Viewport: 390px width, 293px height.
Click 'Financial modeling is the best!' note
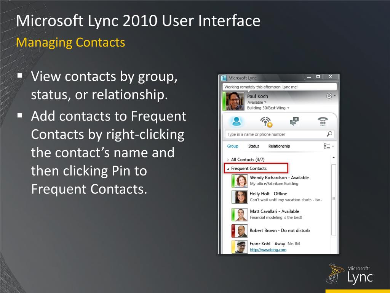(276, 217)
